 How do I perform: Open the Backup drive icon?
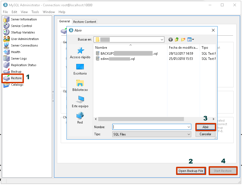6,72
